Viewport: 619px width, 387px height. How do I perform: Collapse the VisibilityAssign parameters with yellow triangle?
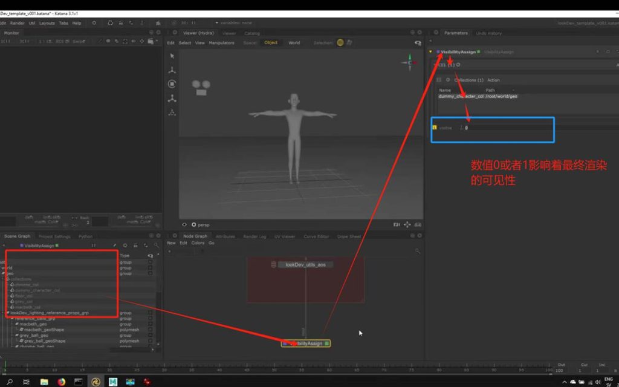pos(430,52)
